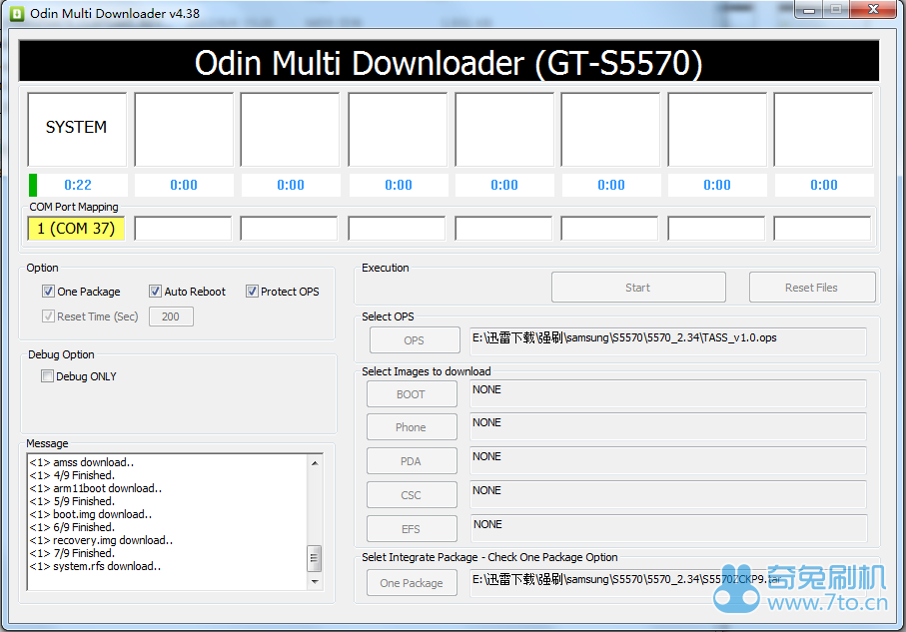Screen dimensions: 906x632
Task: Click the message log scroll down arrow
Action: (x=315, y=582)
